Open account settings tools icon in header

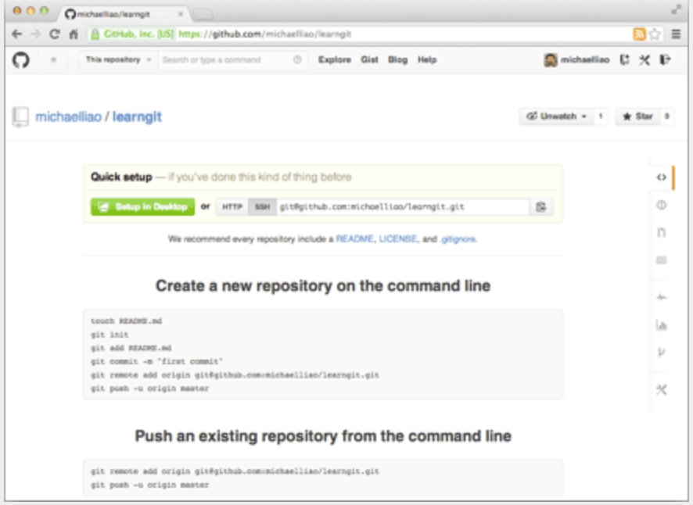click(645, 59)
